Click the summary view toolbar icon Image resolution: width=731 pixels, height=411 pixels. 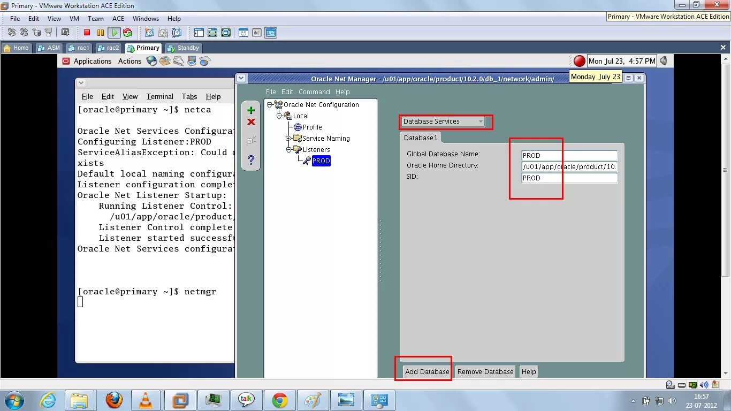[x=243, y=33]
